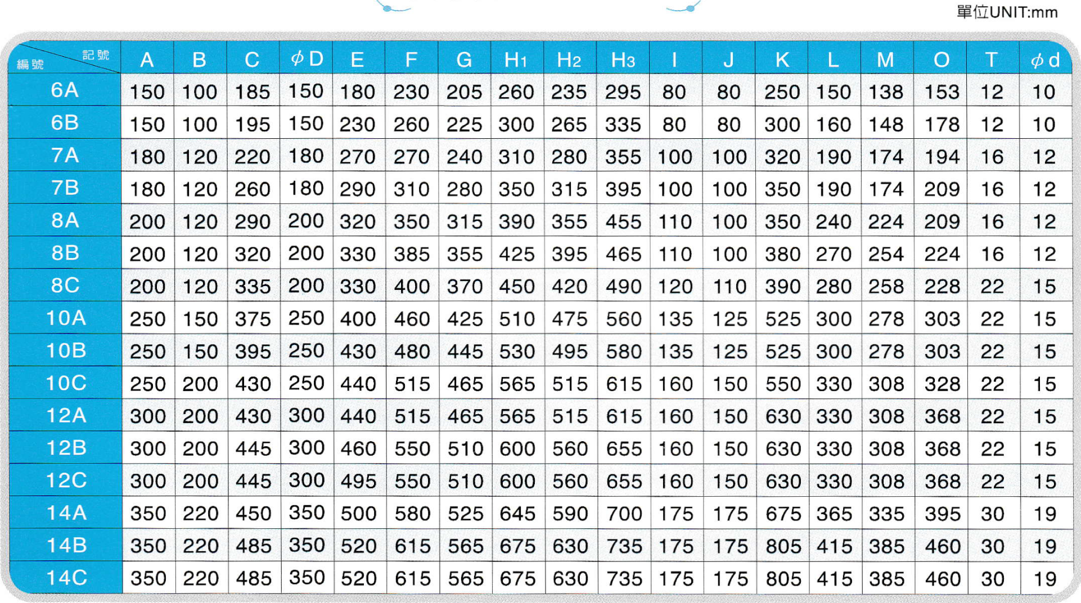Select value 240 in row 7A, column G
Viewport: 1081px width, 603px height.
tap(464, 157)
